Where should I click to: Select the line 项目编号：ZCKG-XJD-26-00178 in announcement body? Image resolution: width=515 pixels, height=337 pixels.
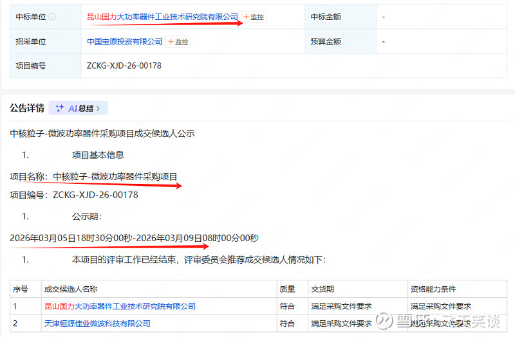click(x=74, y=195)
